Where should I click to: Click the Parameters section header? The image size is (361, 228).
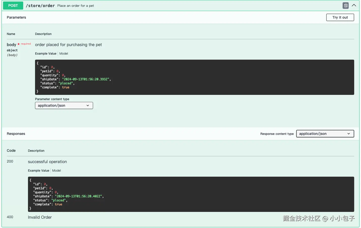pos(16,17)
